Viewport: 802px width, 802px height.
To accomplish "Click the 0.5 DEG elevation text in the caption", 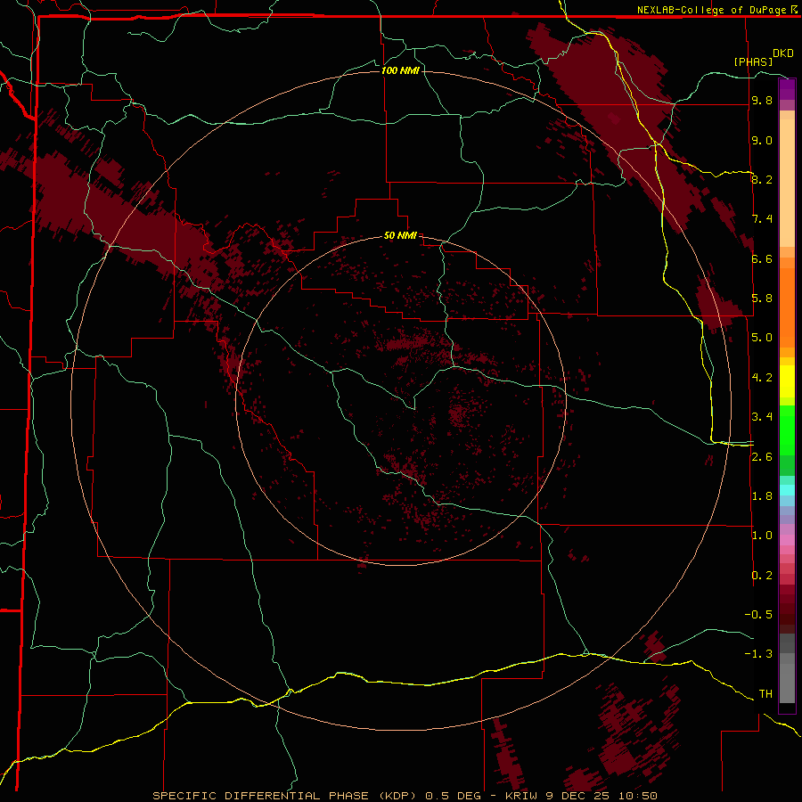I will click(x=454, y=796).
